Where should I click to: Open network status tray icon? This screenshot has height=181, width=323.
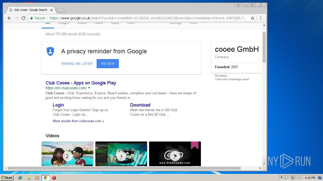point(293,178)
